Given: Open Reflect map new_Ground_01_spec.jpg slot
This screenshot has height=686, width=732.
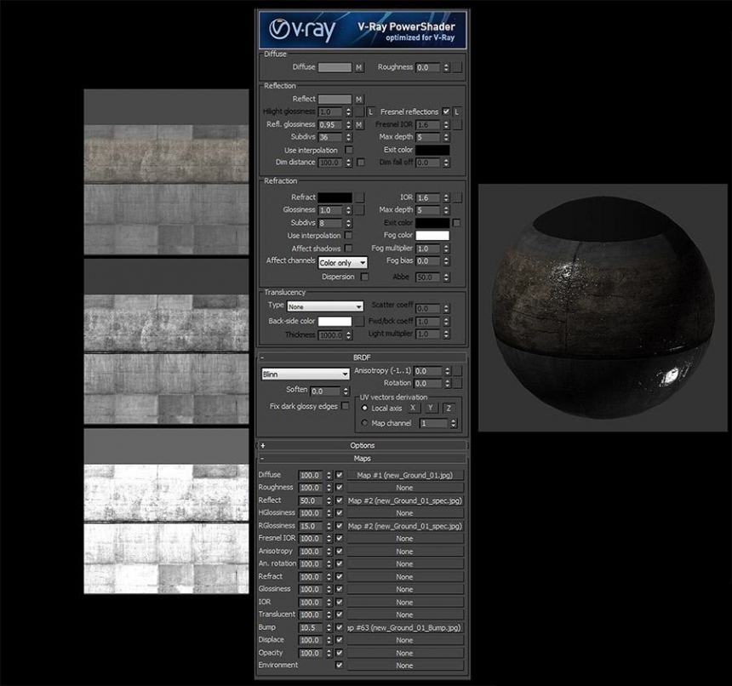Looking at the screenshot, I should pyautogui.click(x=405, y=500).
